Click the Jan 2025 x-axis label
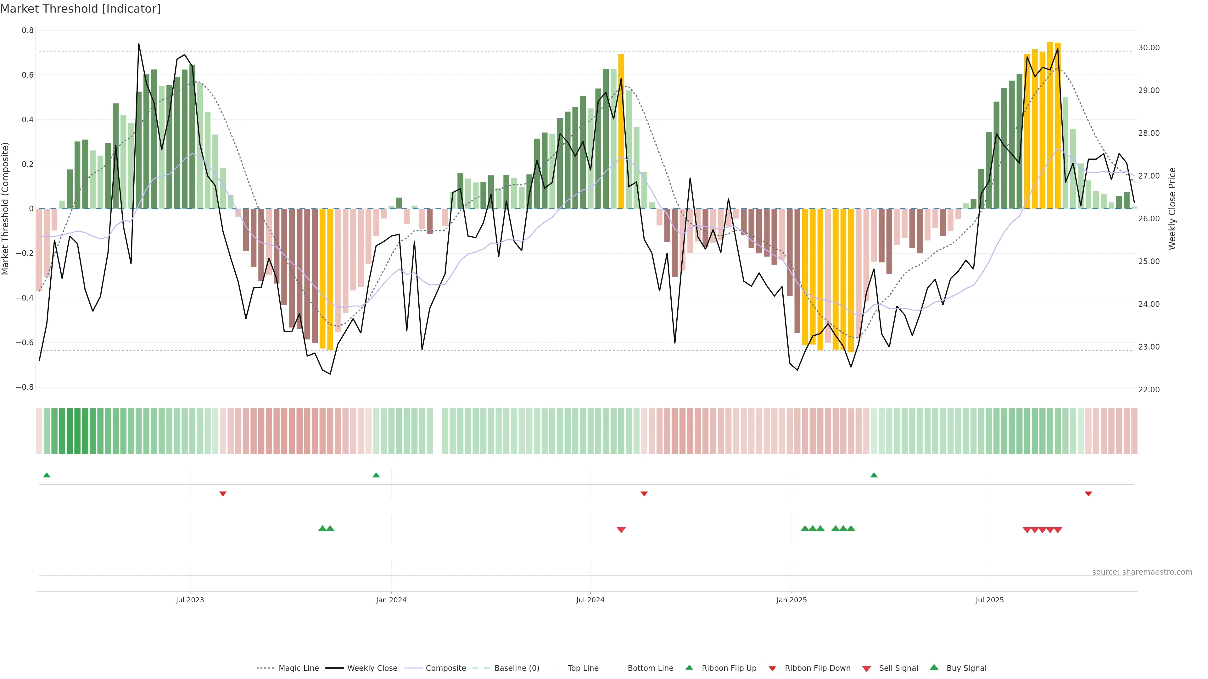 (791, 600)
